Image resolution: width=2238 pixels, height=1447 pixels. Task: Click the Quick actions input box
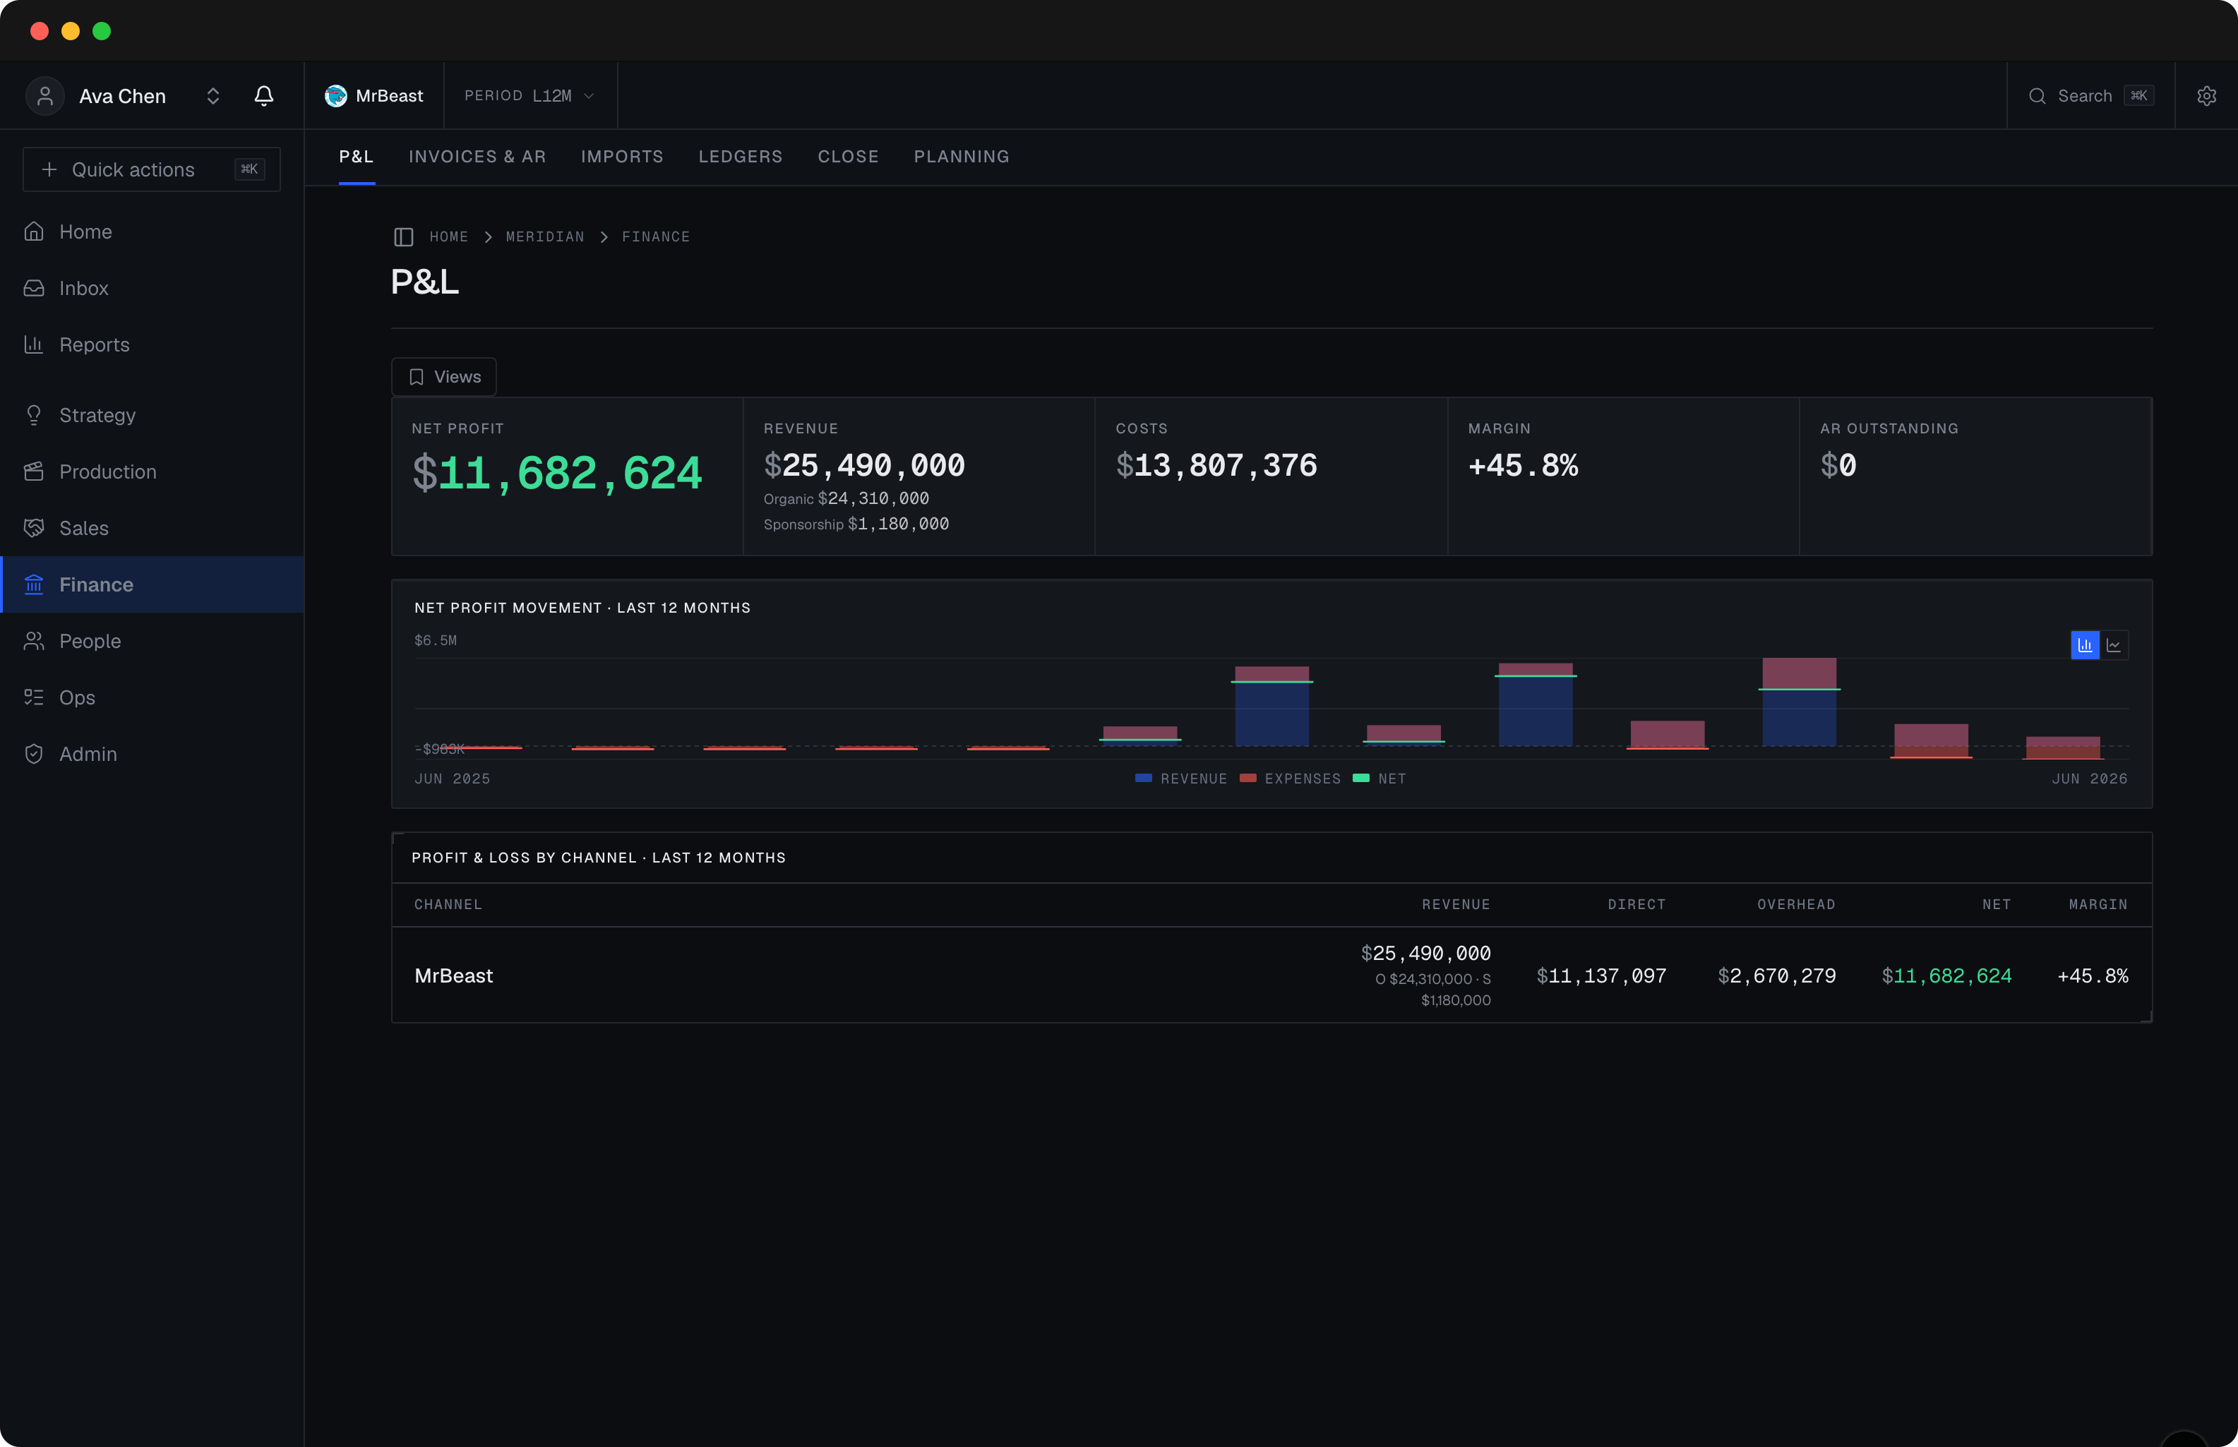151,169
